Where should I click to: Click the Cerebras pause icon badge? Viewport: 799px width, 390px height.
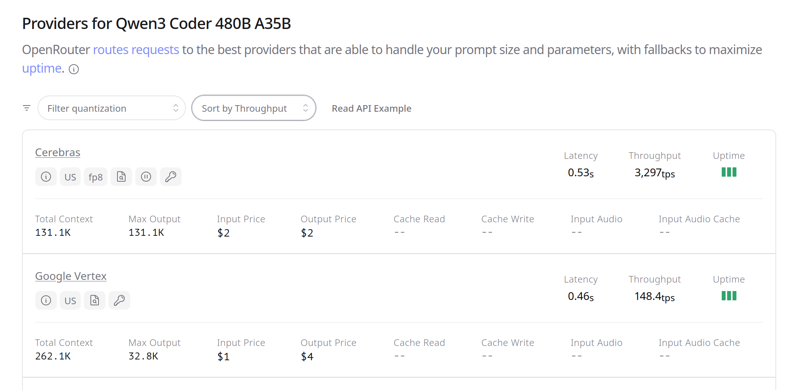click(146, 177)
